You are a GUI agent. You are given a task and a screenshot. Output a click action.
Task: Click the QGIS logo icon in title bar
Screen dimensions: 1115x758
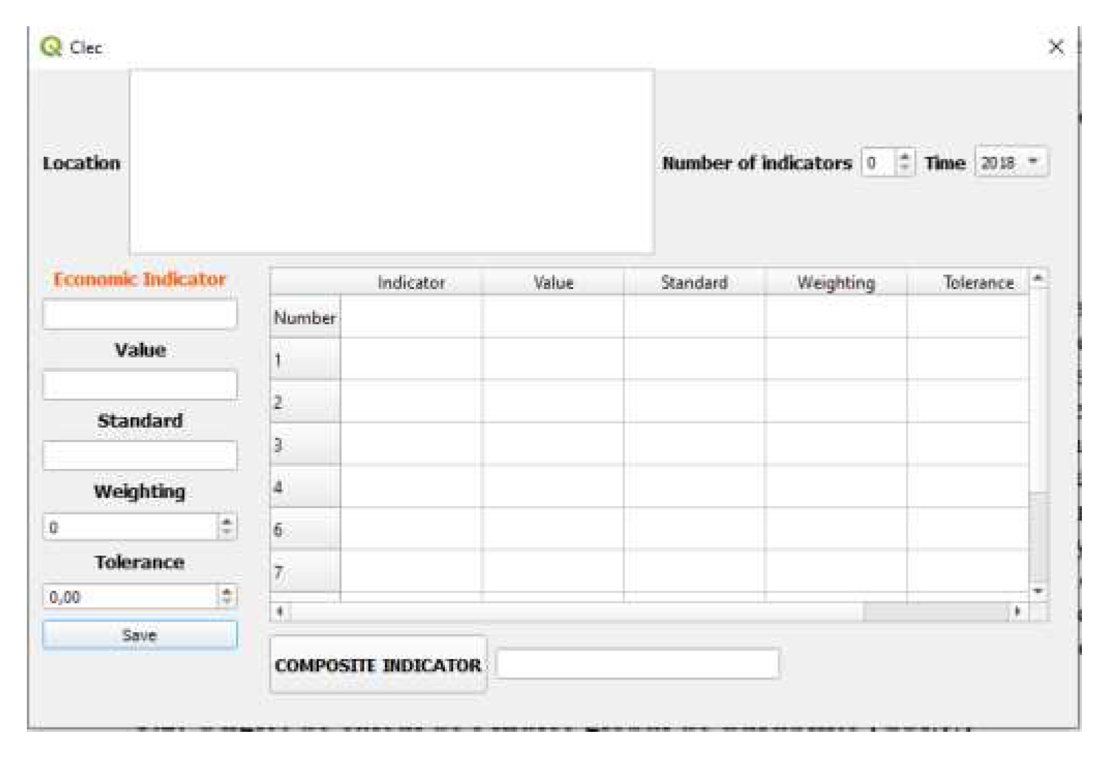(x=50, y=47)
